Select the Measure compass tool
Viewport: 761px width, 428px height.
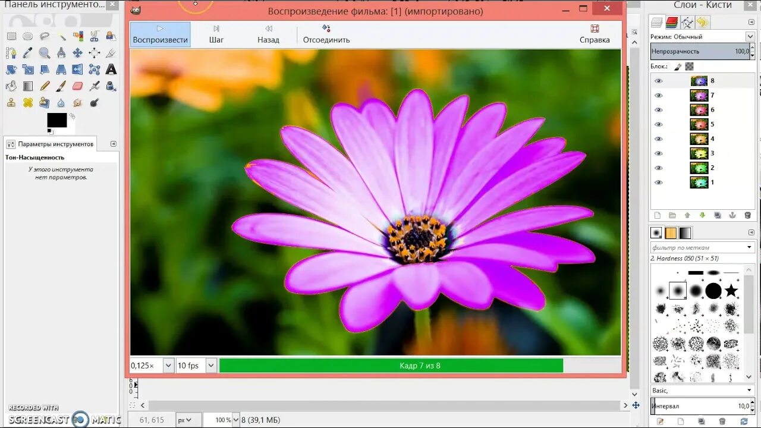(x=61, y=53)
